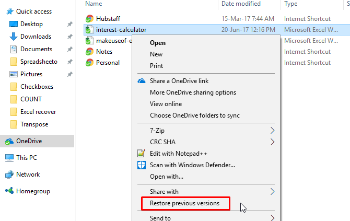The height and width of the screenshot is (221, 350).
Task: Click the interest-calculator Excel file icon
Action: [x=89, y=30]
